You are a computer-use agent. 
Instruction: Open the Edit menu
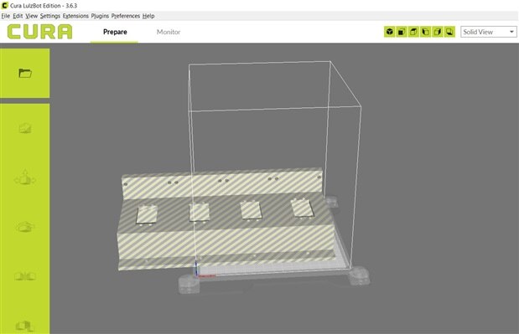[18, 16]
